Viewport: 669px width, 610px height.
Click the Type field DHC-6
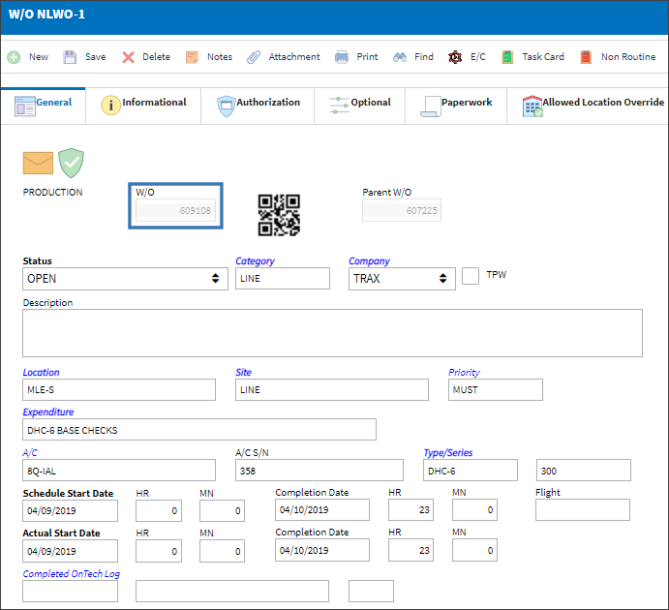[x=471, y=470]
